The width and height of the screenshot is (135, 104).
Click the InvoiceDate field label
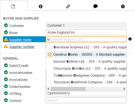[18, 80]
